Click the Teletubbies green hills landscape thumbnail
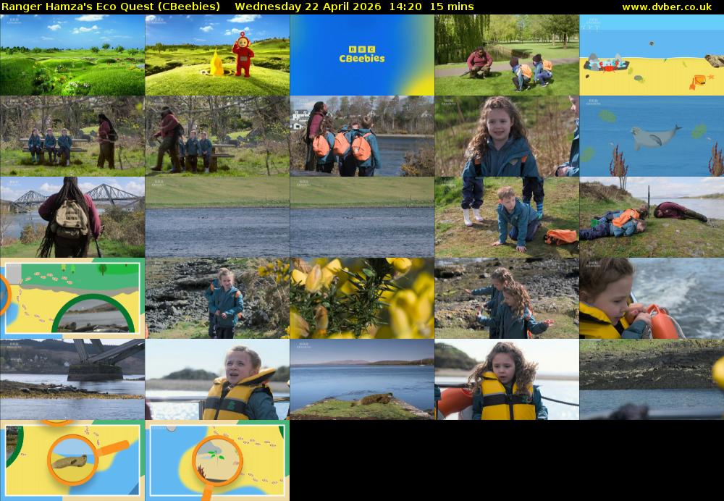This screenshot has height=501, width=724. pos(72,55)
